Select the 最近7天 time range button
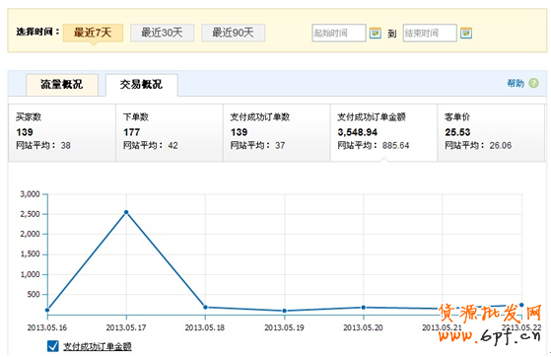551x357 pixels. coord(93,33)
